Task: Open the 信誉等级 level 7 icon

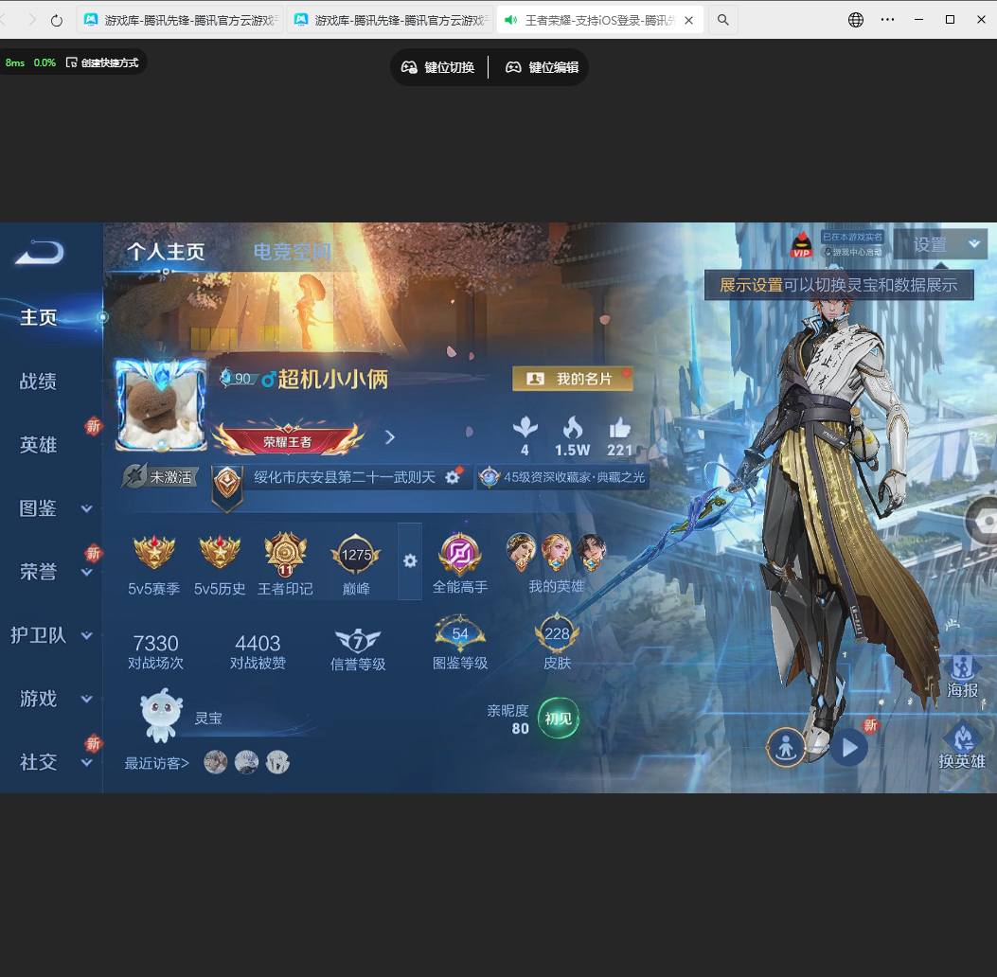Action: pyautogui.click(x=357, y=639)
